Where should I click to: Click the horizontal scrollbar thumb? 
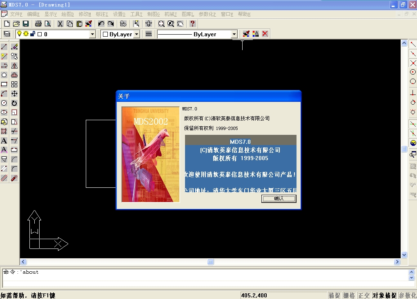click(x=211, y=262)
